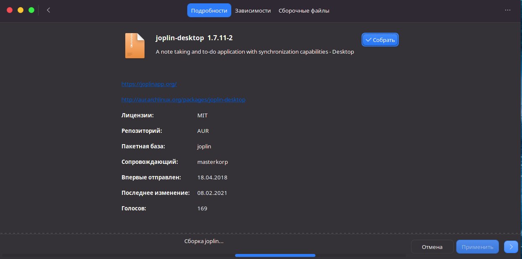Viewport: 522px width, 259px height.
Task: Close the window with the red button
Action: click(10, 10)
